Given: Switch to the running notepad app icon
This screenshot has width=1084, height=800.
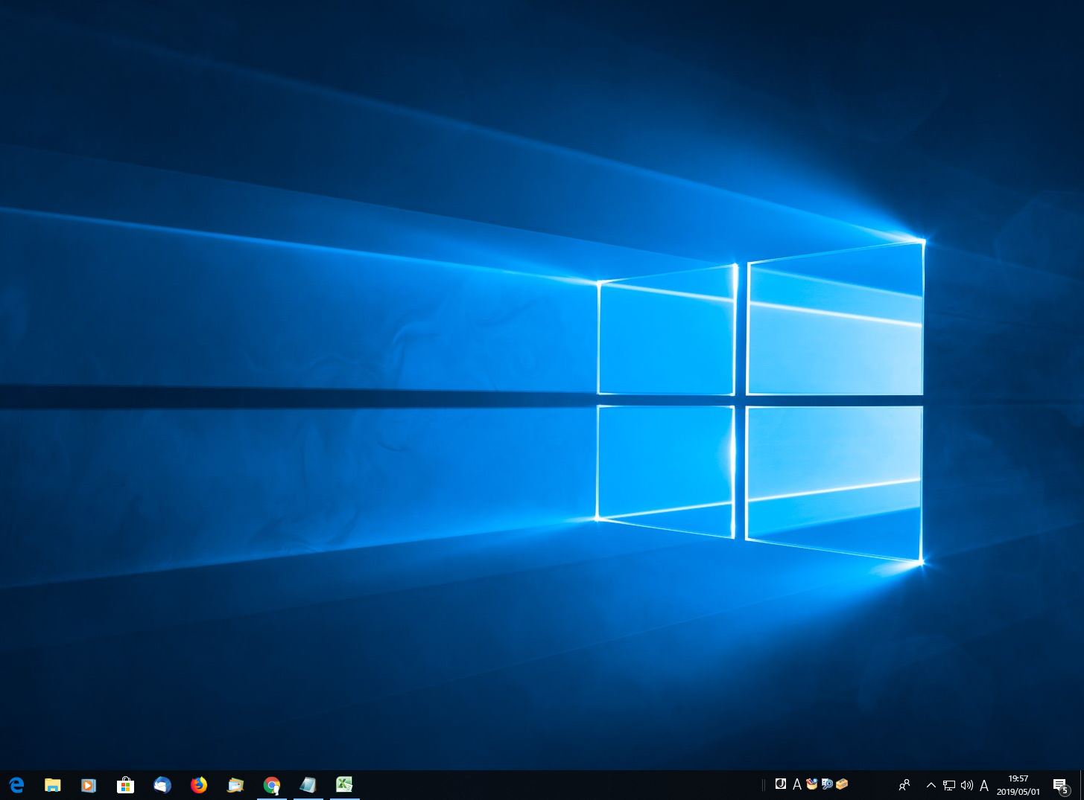Looking at the screenshot, I should (x=308, y=784).
